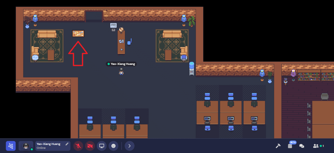The image size is (334, 153).
Task: Select the blue chair beside the long table
Action: tap(129, 42)
